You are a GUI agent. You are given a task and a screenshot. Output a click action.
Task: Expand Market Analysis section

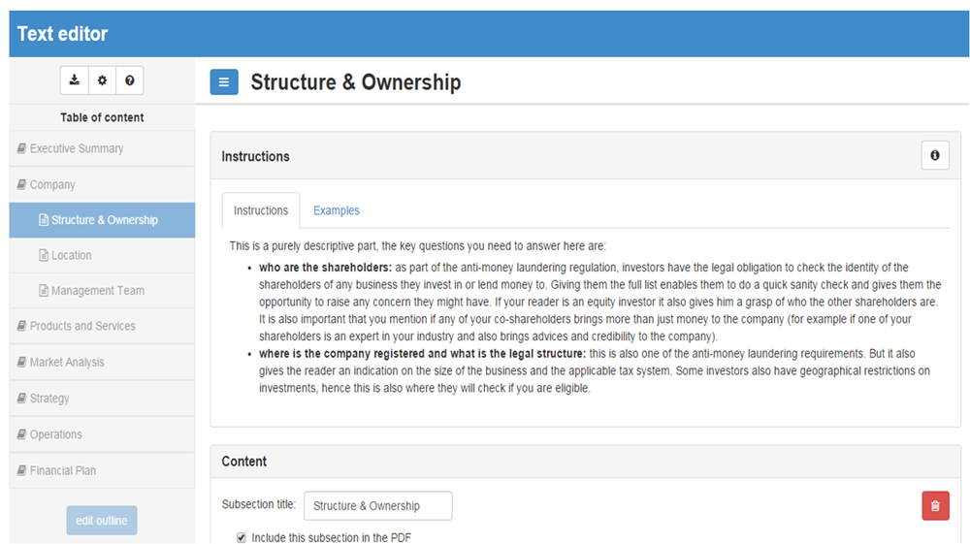click(x=102, y=362)
